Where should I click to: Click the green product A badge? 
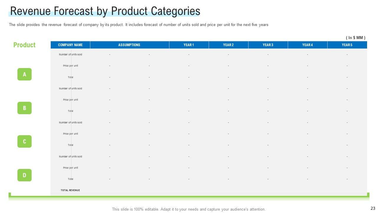(x=25, y=74)
